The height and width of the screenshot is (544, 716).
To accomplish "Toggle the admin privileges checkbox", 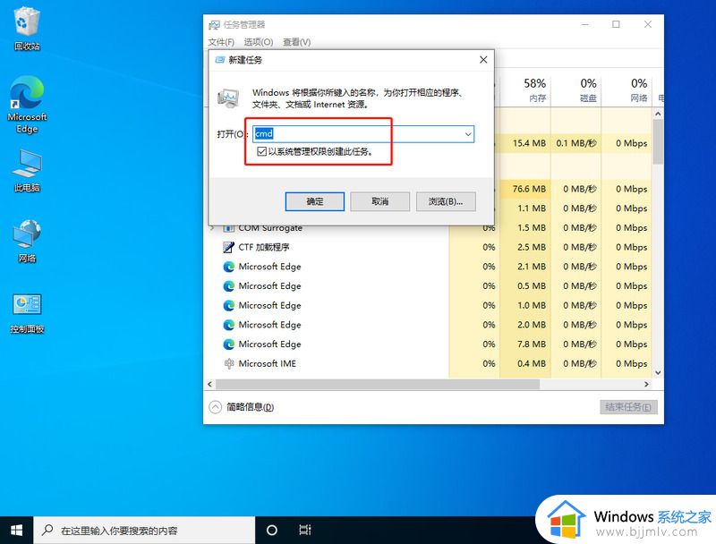I will pyautogui.click(x=261, y=151).
